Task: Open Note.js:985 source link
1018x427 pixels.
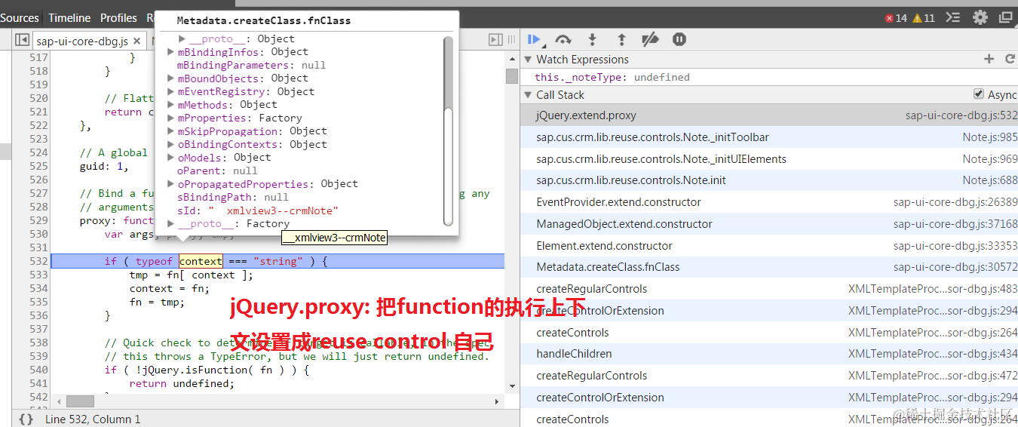Action: 989,137
